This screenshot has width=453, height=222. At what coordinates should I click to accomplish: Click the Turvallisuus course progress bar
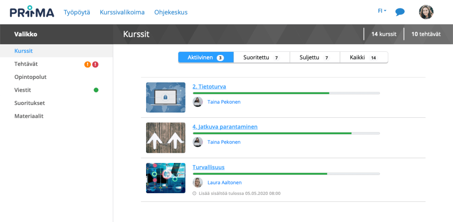point(286,174)
